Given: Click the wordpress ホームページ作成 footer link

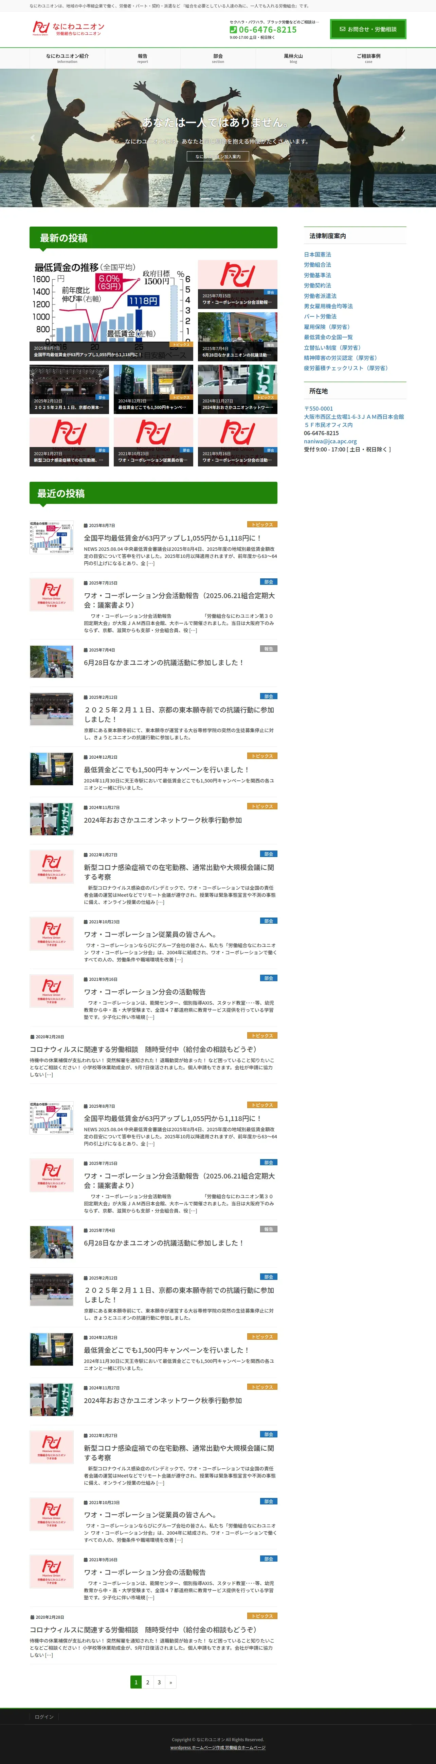Looking at the screenshot, I should (198, 1747).
